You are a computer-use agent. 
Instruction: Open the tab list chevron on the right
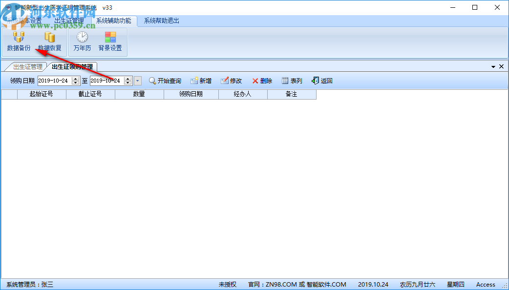click(493, 66)
